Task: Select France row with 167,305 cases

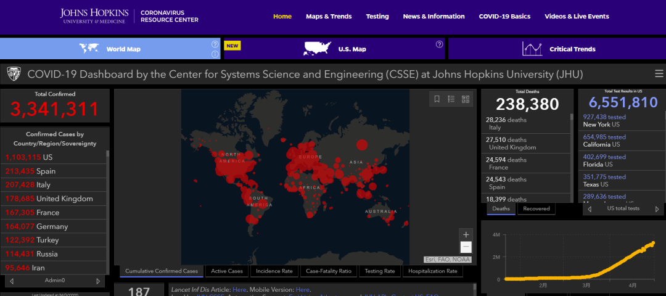Action: pyautogui.click(x=53, y=212)
